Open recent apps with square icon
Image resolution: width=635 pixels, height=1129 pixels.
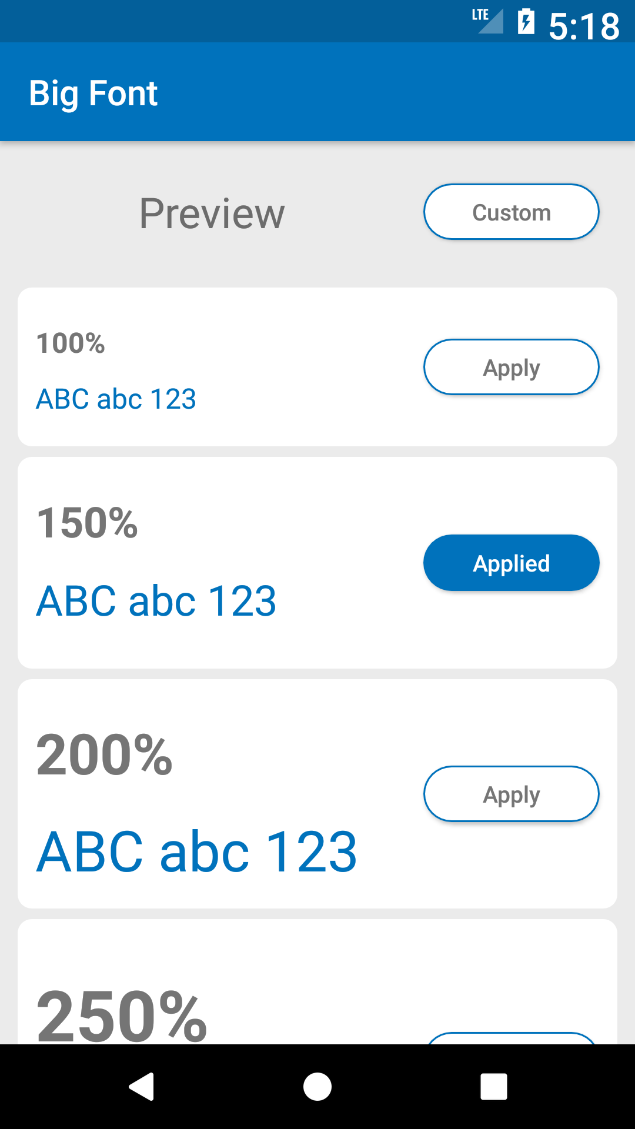tap(494, 1086)
